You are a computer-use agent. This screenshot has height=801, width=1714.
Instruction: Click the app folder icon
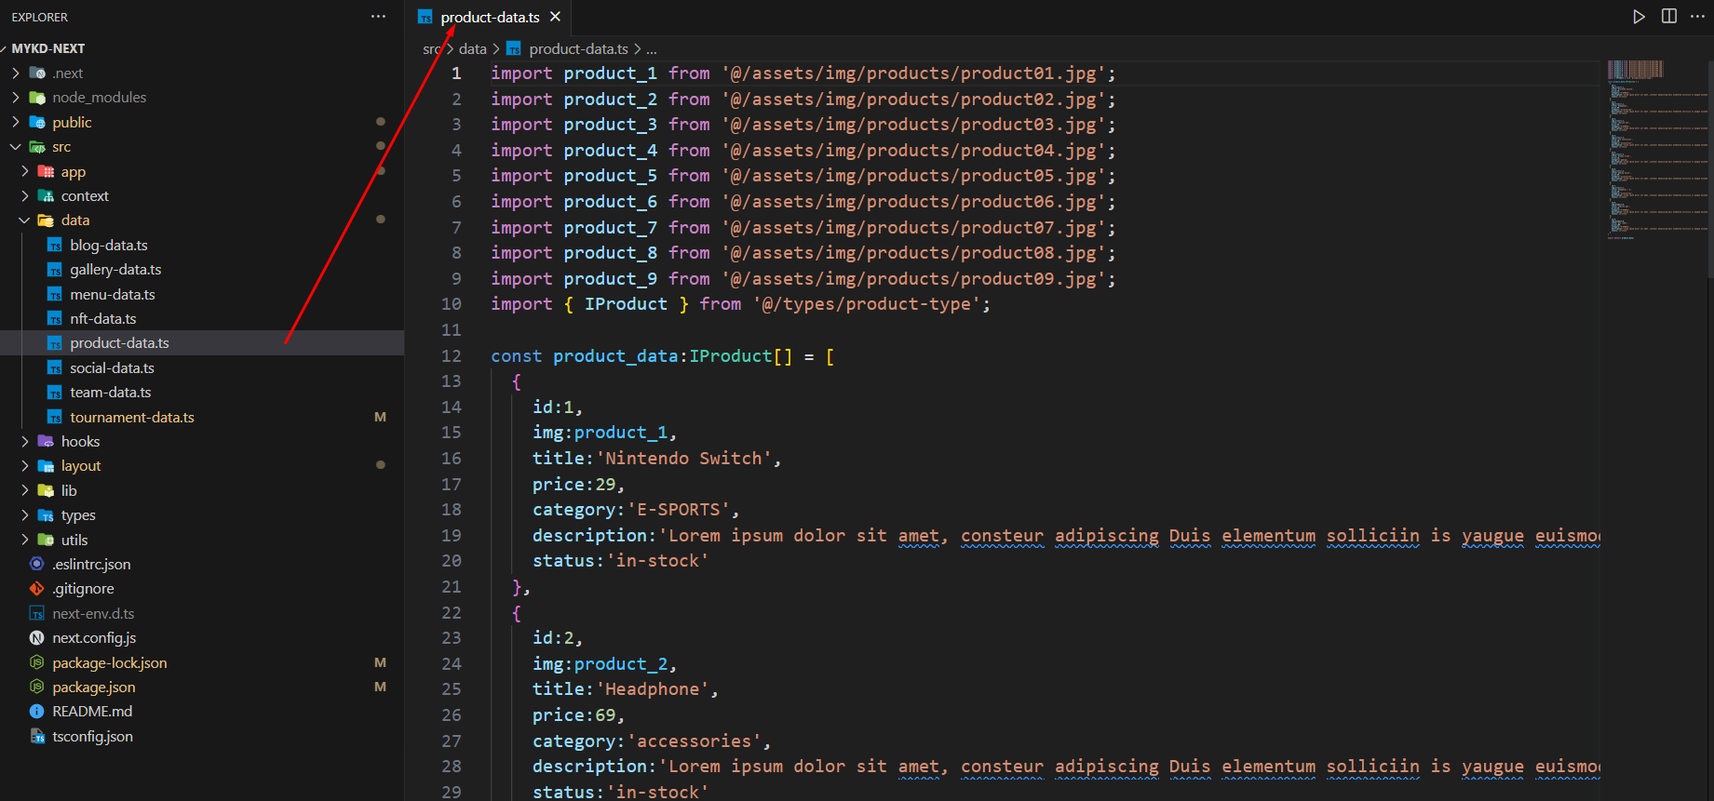tap(46, 171)
